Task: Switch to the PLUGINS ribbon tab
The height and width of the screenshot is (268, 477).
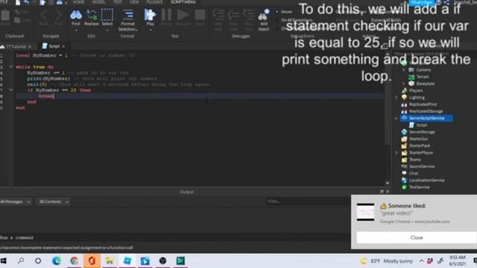Action: [154, 2]
